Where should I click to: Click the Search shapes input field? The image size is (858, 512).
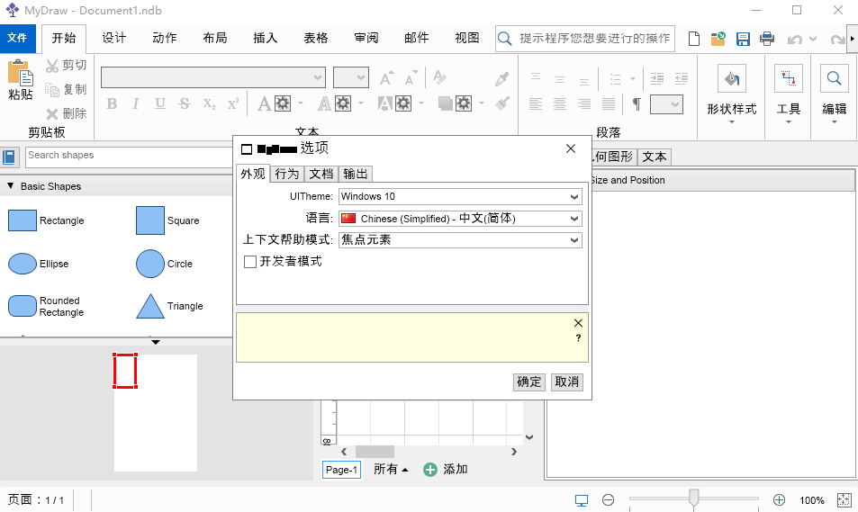coord(126,157)
